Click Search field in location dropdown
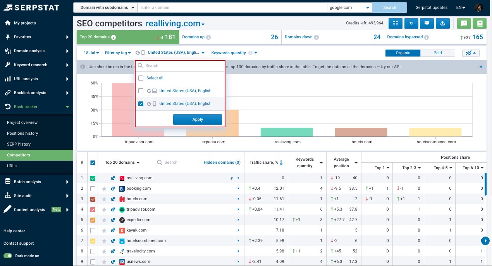The height and width of the screenshot is (266, 492). tap(180, 65)
